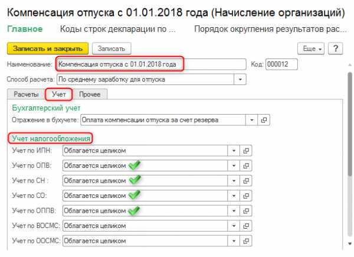The width and height of the screenshot is (354, 257).
Task: Open the linked form for Учет по ОППВ
Action: click(x=247, y=210)
